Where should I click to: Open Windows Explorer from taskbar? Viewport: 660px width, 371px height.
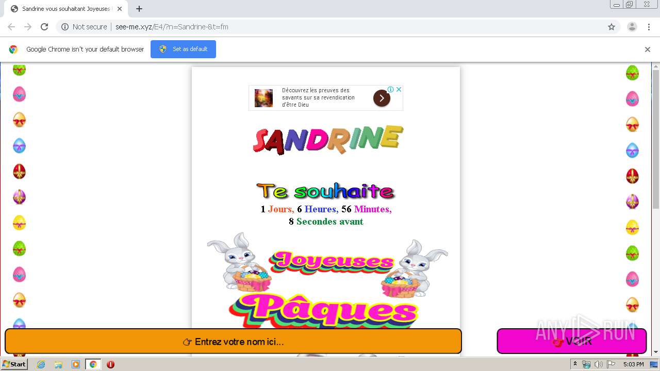click(x=58, y=364)
